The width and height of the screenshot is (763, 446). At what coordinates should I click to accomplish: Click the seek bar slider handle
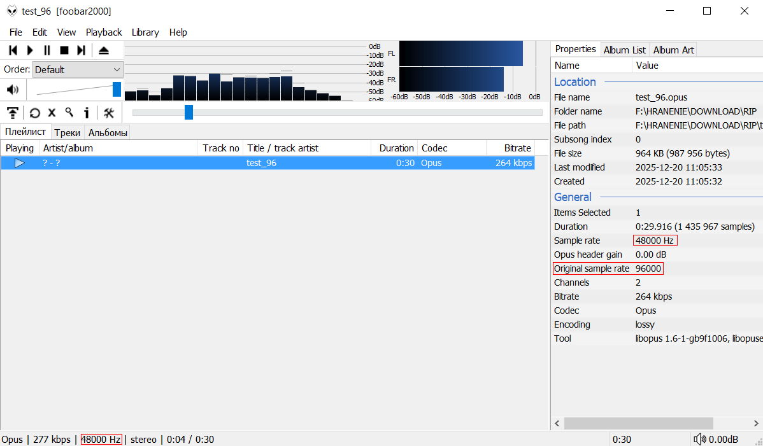coord(189,113)
